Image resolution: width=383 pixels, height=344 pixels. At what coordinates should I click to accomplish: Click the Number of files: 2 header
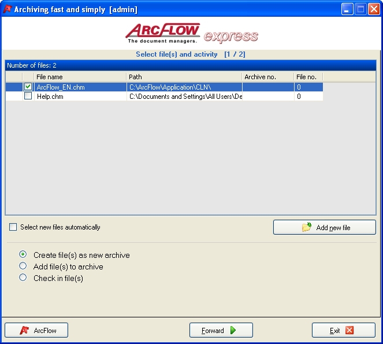tap(191, 65)
